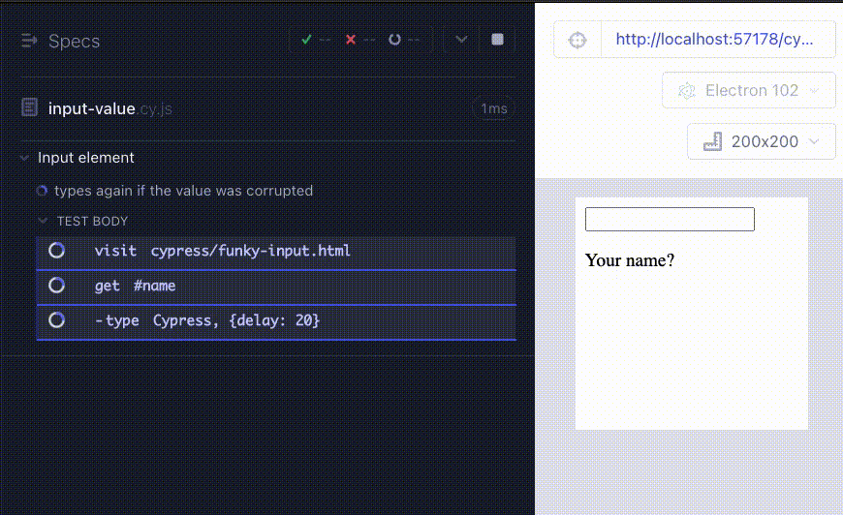Select test 'types again if the value was corrupted'

click(x=183, y=191)
